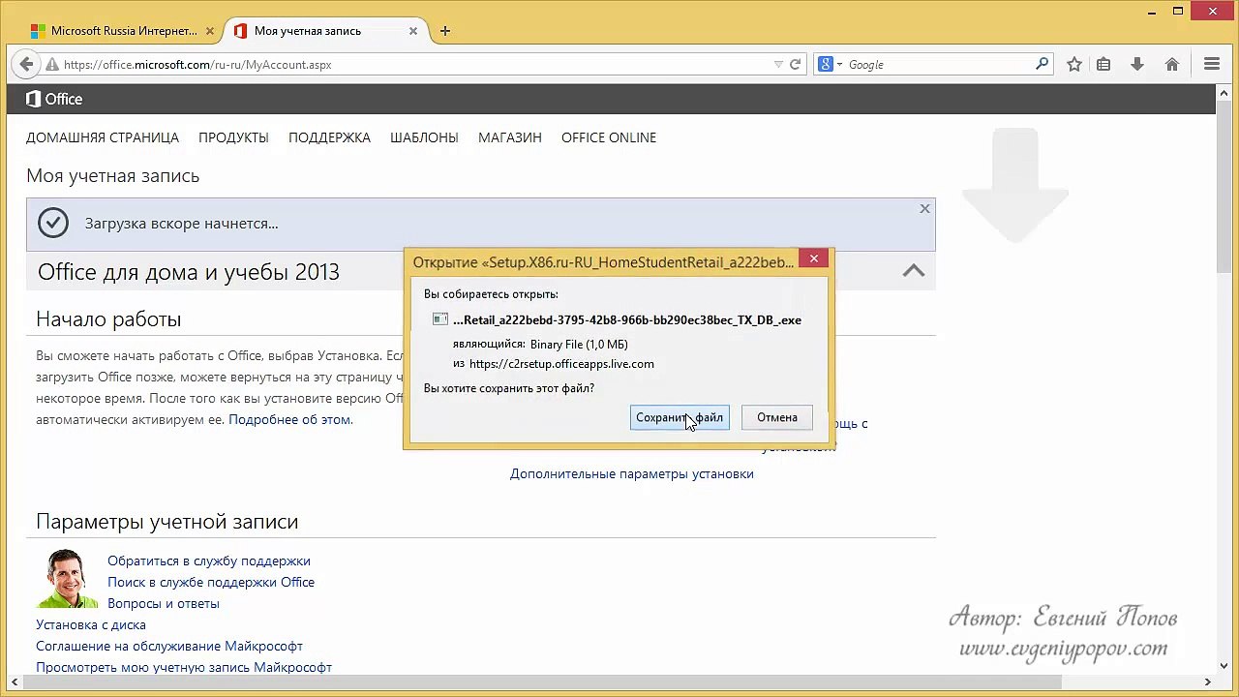Image resolution: width=1239 pixels, height=697 pixels.
Task: Go to the home page icon
Action: coord(1172,65)
